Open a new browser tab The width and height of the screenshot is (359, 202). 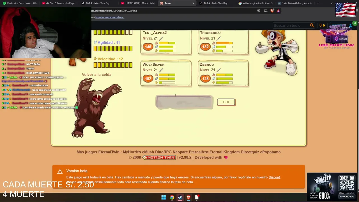(x=318, y=3)
